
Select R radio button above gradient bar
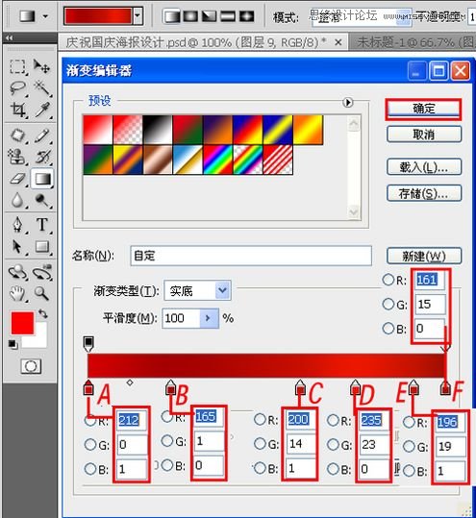pyautogui.click(x=388, y=280)
